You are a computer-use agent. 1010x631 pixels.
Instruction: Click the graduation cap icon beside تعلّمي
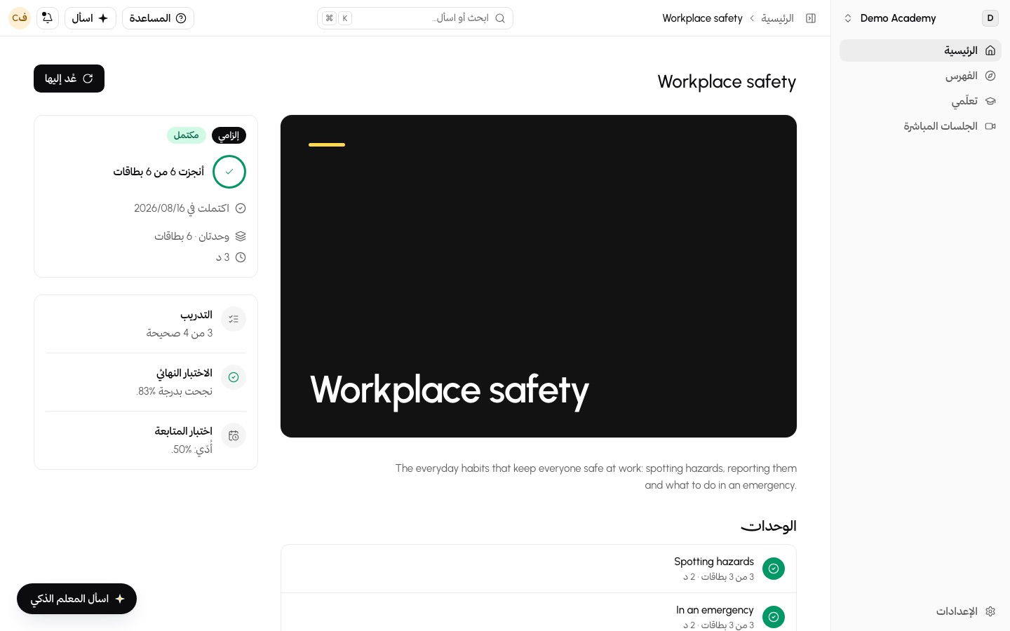990,101
